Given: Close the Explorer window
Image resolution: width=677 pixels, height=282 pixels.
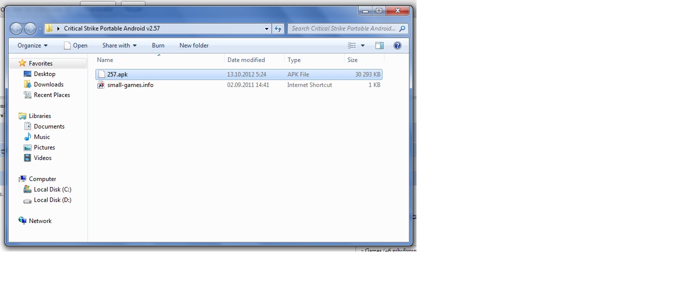Looking at the screenshot, I should [x=398, y=10].
